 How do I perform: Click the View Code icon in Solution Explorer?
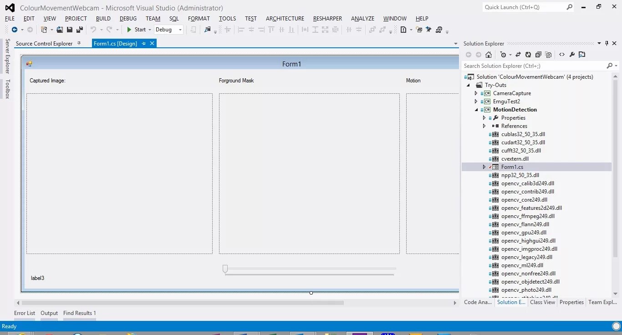(562, 55)
